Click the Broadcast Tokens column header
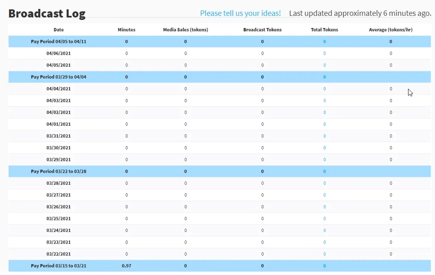 [x=262, y=29]
